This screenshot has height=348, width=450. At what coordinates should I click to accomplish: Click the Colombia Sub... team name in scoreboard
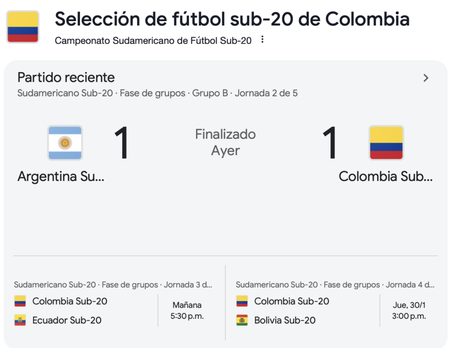coord(386,177)
